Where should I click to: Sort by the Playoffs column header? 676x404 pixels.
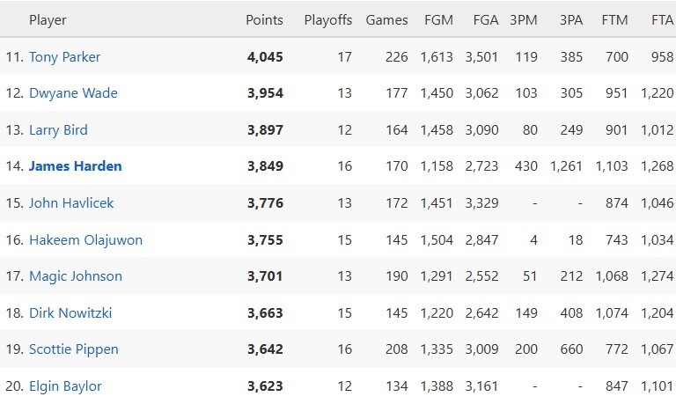click(327, 20)
